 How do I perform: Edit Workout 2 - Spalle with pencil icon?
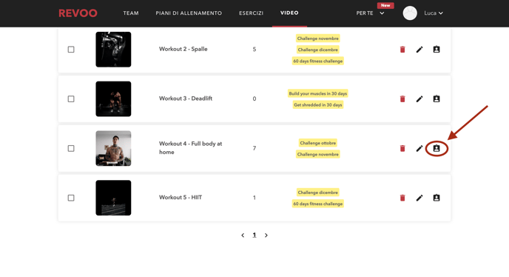419,50
